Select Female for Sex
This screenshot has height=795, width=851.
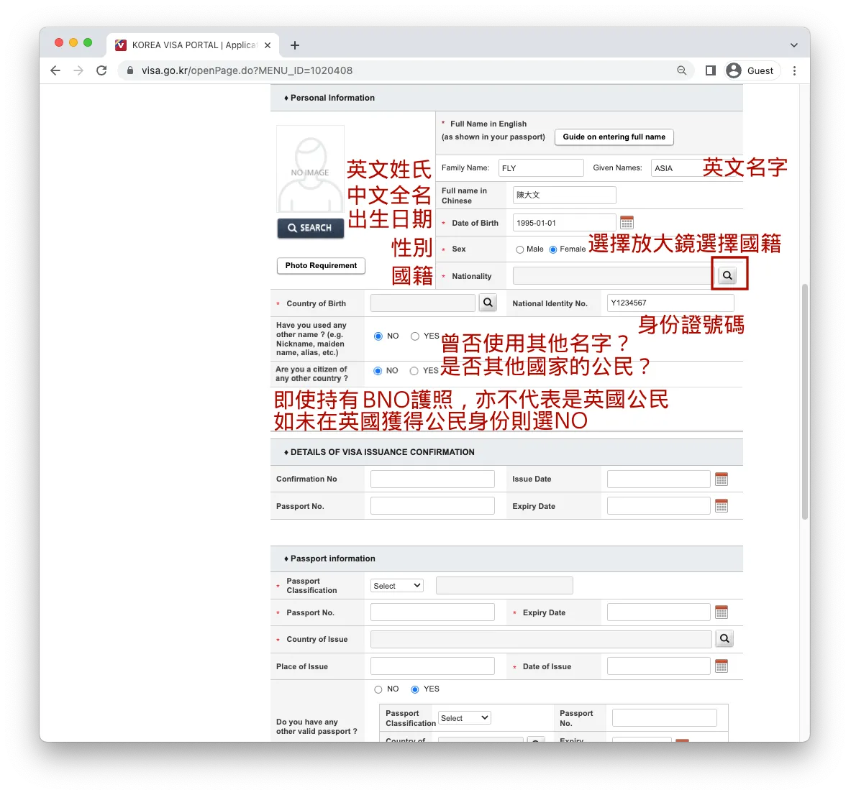pos(553,249)
